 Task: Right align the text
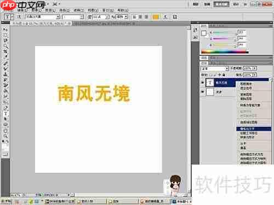pos(146,17)
